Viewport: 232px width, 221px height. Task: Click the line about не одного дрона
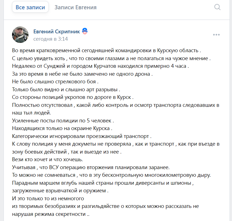(x=82, y=74)
